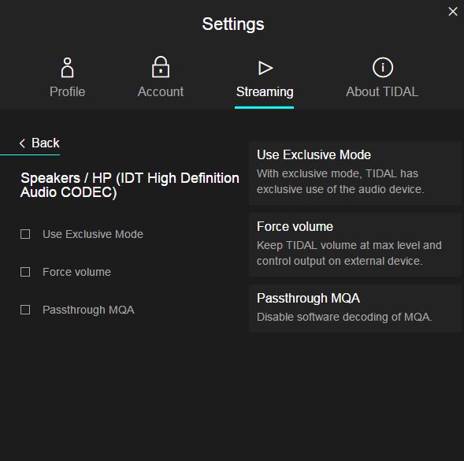Click the Back chevron arrow icon
This screenshot has height=461, width=464.
tap(22, 143)
